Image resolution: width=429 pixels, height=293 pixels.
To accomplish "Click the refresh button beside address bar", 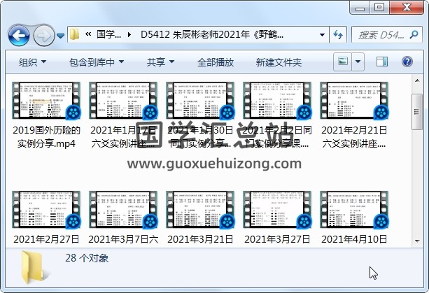I will coord(338,35).
